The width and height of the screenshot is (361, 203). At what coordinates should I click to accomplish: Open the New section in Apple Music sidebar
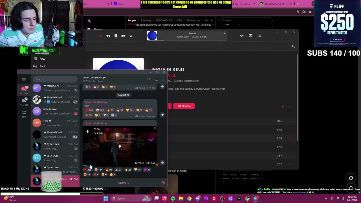point(42,59)
